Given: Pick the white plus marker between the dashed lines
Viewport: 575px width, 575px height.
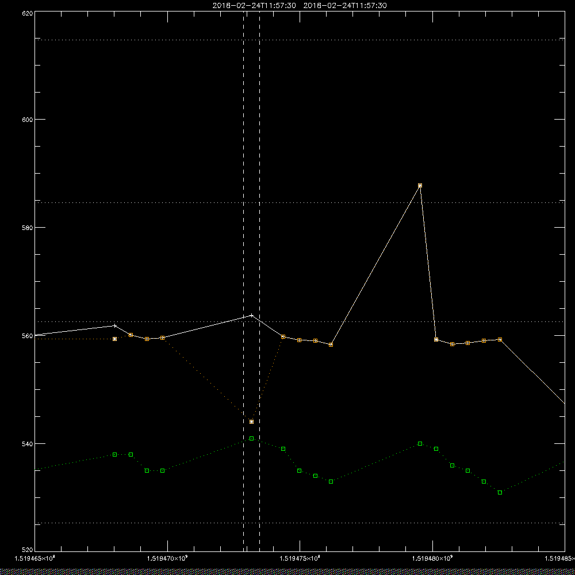Looking at the screenshot, I should click(x=251, y=315).
